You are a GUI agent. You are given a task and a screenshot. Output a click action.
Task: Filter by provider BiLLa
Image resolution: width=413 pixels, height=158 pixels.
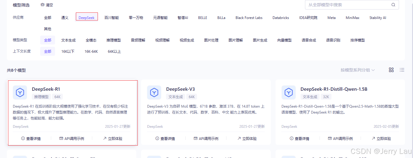click(221, 17)
